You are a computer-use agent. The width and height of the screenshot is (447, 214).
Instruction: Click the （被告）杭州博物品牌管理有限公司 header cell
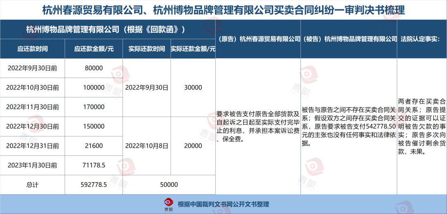[x=348, y=39]
